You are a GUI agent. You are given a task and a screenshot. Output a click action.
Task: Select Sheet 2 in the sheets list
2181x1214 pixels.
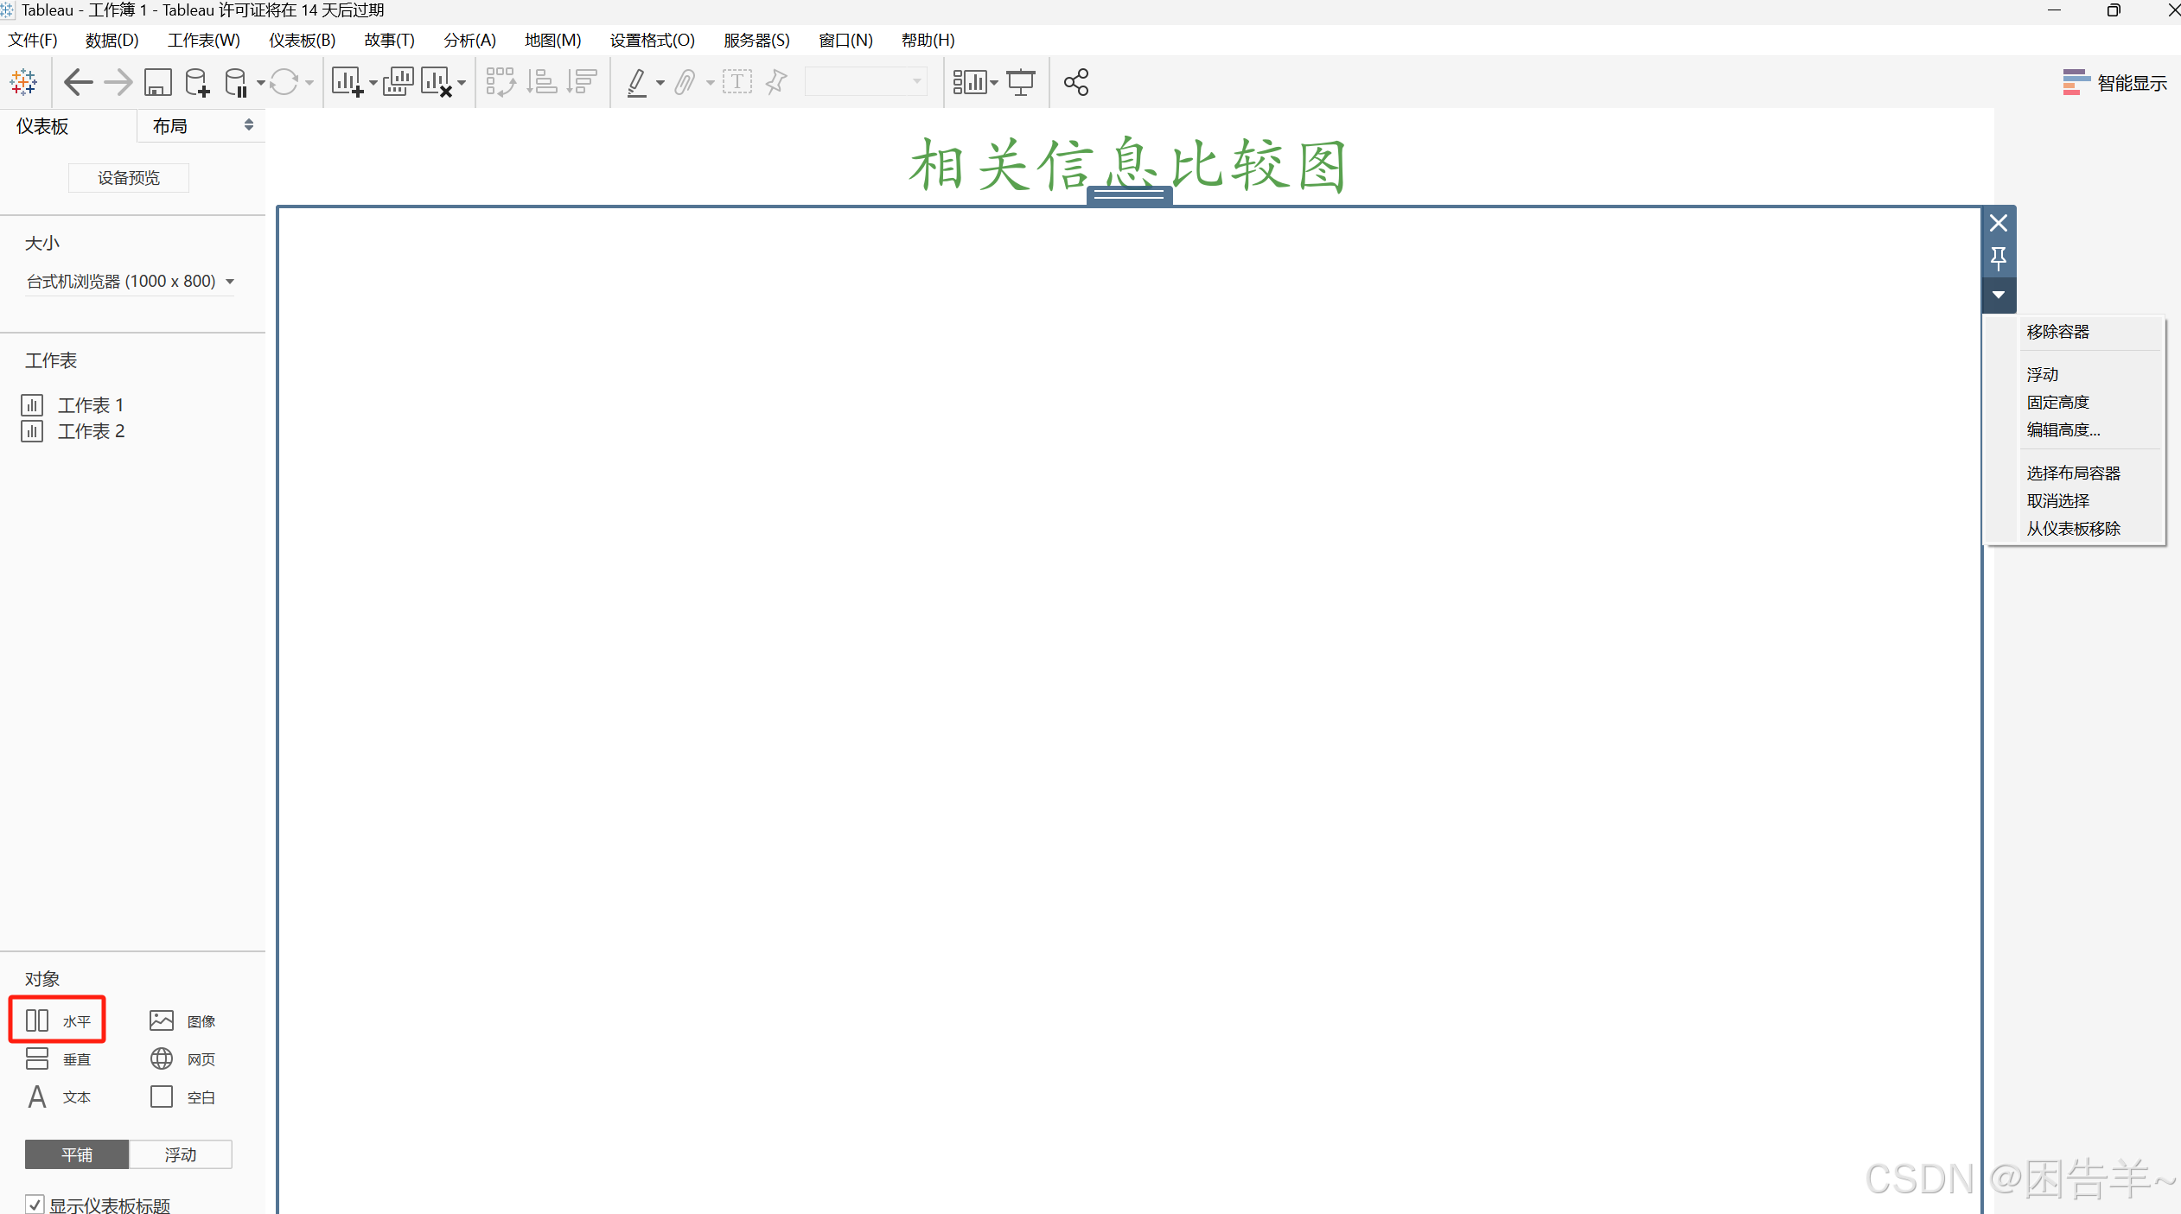point(91,431)
